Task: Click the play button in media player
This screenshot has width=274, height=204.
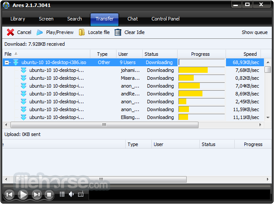Action: (x=23, y=194)
